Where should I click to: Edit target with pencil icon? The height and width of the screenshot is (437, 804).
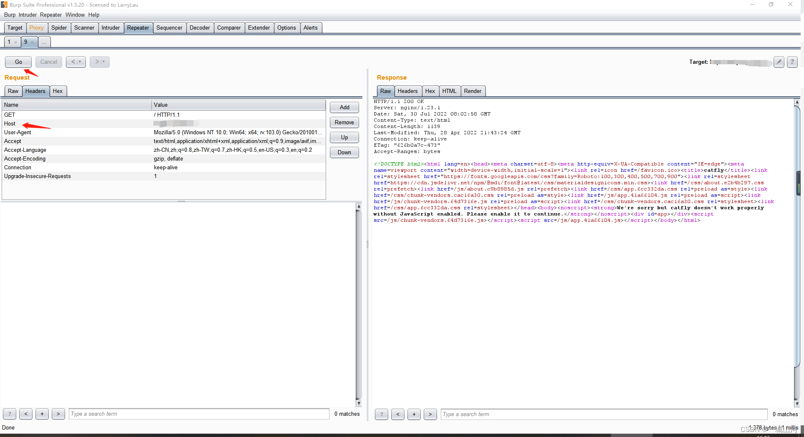(x=779, y=62)
